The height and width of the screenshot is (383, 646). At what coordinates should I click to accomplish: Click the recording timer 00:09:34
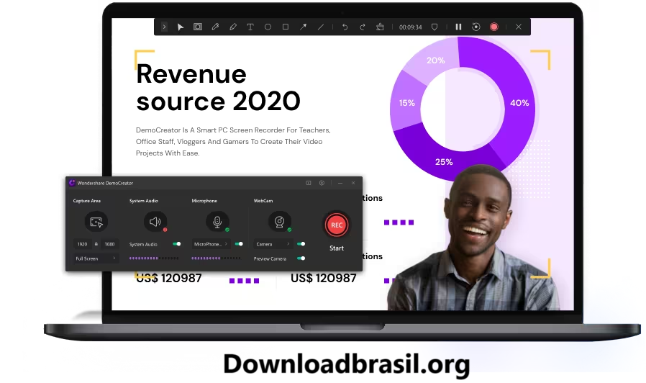coord(410,27)
